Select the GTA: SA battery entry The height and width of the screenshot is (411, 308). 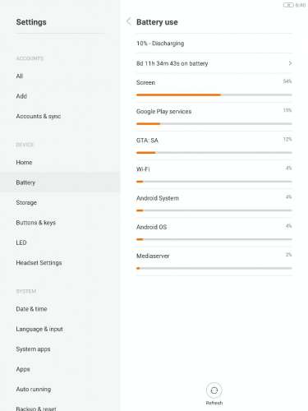click(x=214, y=145)
